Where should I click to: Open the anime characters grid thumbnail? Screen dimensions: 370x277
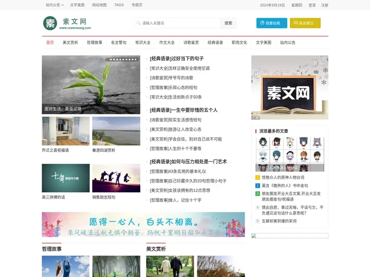click(x=290, y=154)
